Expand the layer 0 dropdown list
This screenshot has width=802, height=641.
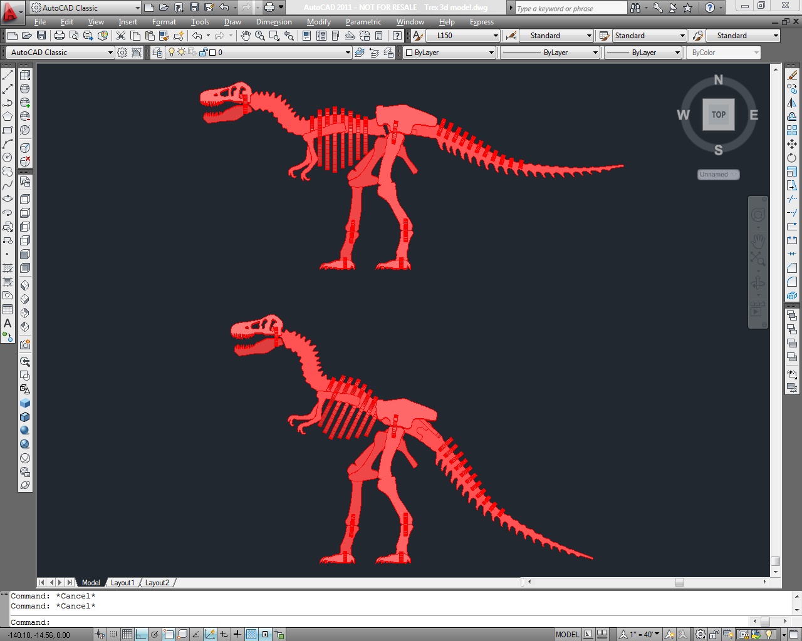pyautogui.click(x=258, y=53)
